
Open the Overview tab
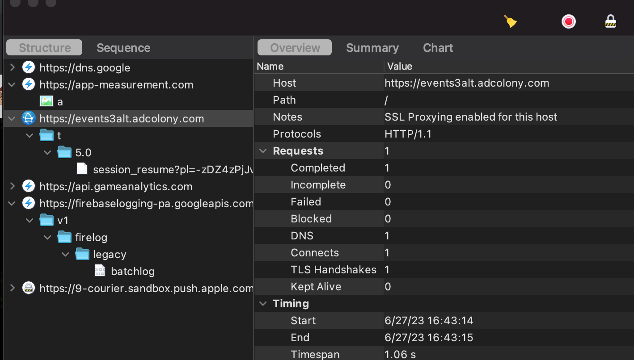(x=295, y=48)
